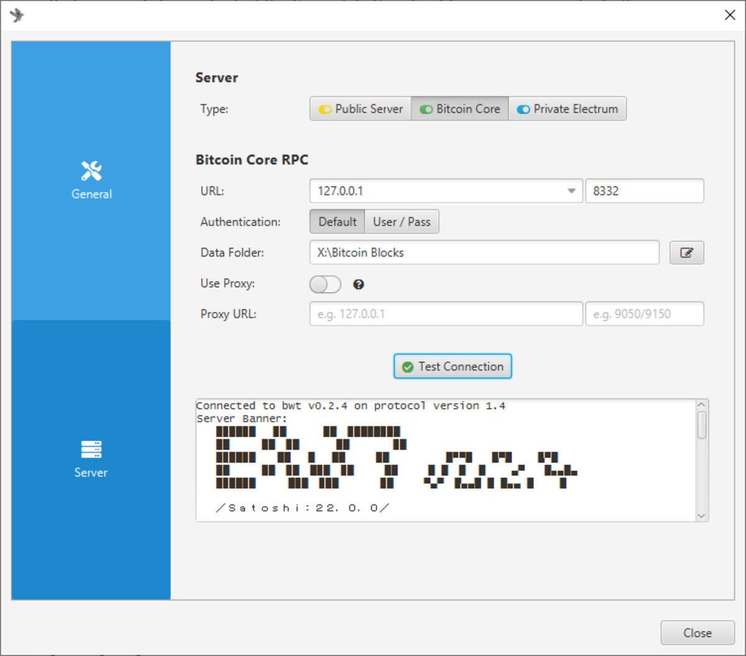Select the Private Electrum type
Viewport: 746px width, 656px height.
tap(568, 109)
